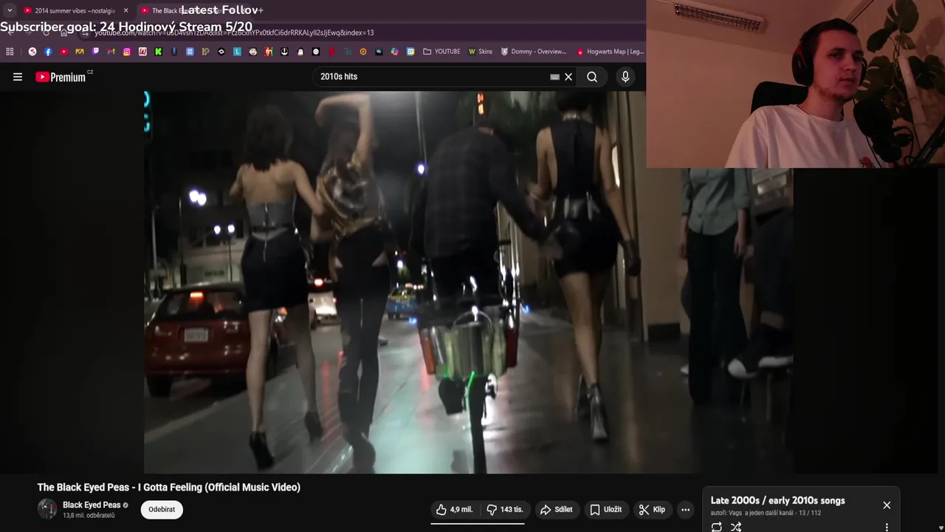Screen dimensions: 945x532
Task: Open the red circle bookmark before Facebook
Action: pyautogui.click(x=32, y=52)
